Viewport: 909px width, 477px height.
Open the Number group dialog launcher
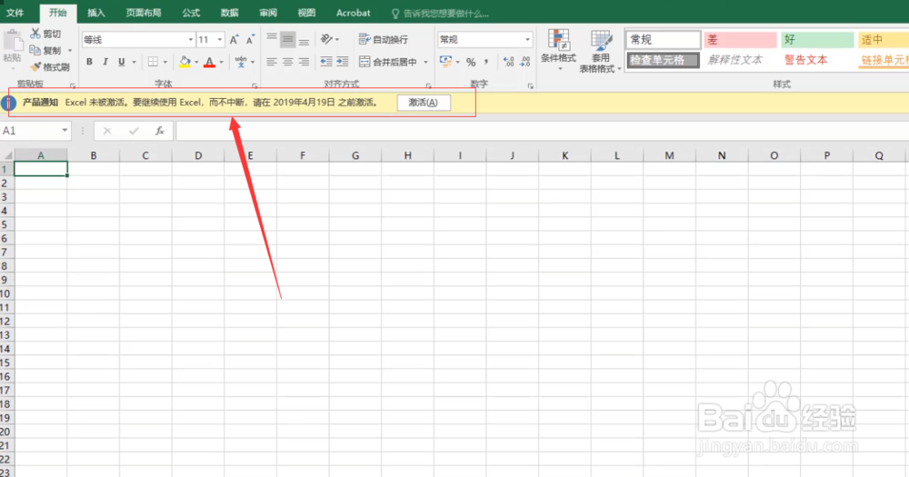coord(531,85)
